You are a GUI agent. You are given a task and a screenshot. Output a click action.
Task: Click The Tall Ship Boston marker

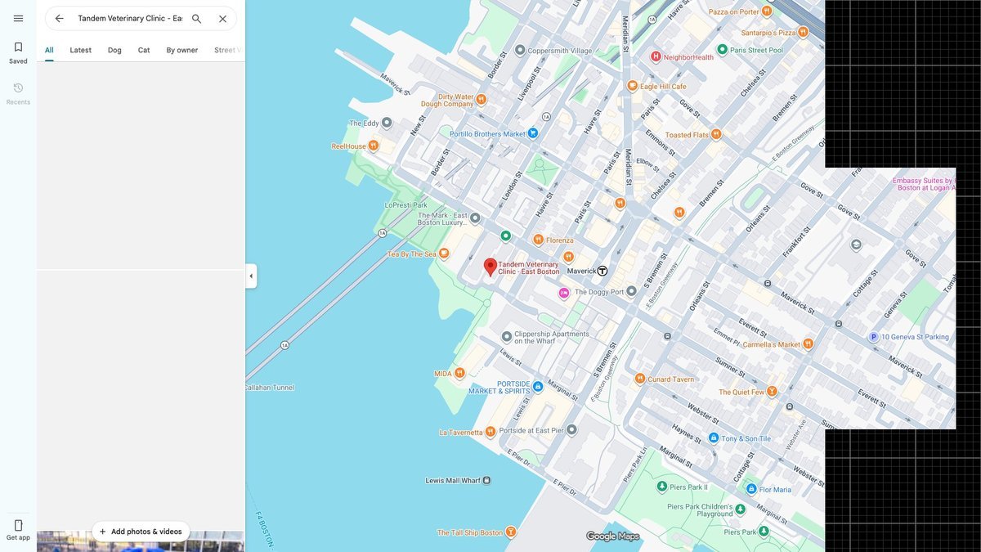(x=511, y=532)
